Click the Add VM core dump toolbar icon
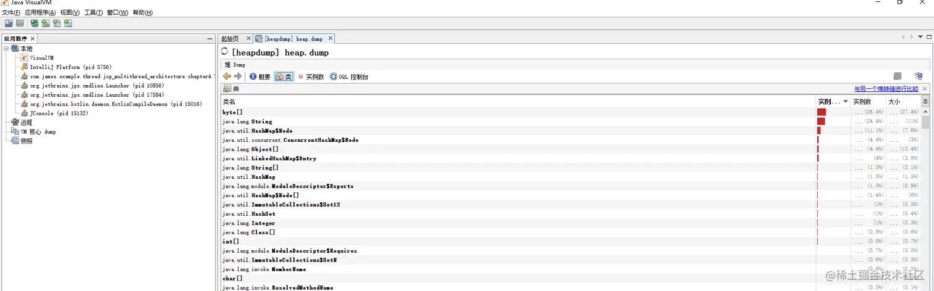 pos(57,23)
